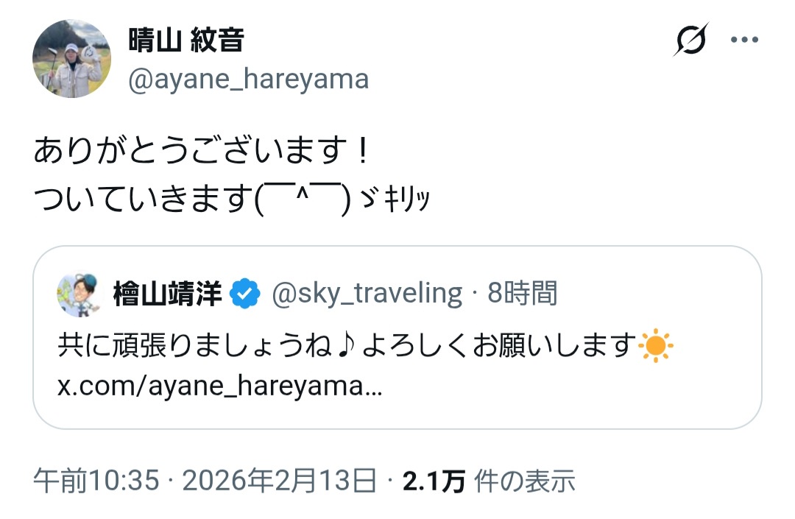Click the 8時間 quoted post time
The height and width of the screenshot is (519, 795).
[523, 294]
